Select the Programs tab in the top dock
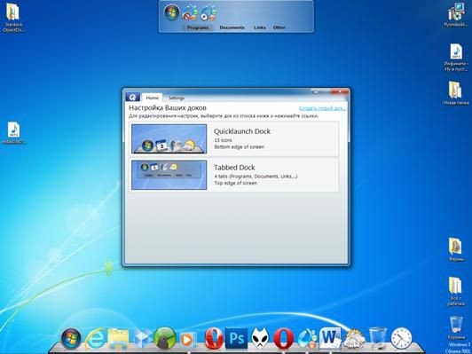472x354 pixels. click(198, 28)
